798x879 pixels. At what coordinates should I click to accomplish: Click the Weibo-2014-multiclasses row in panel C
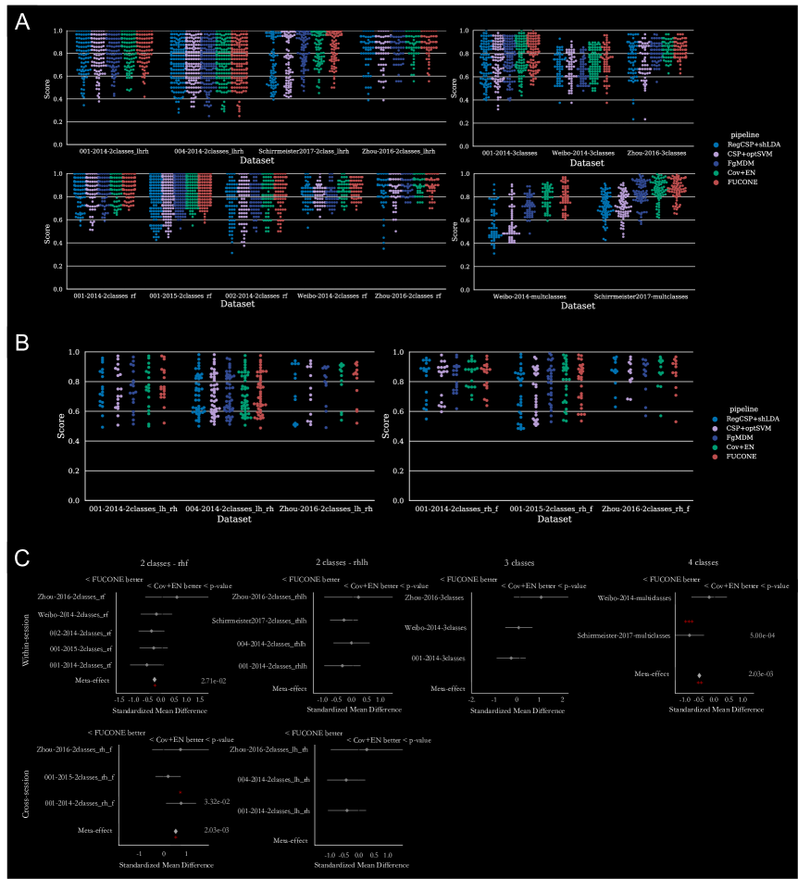(x=634, y=598)
